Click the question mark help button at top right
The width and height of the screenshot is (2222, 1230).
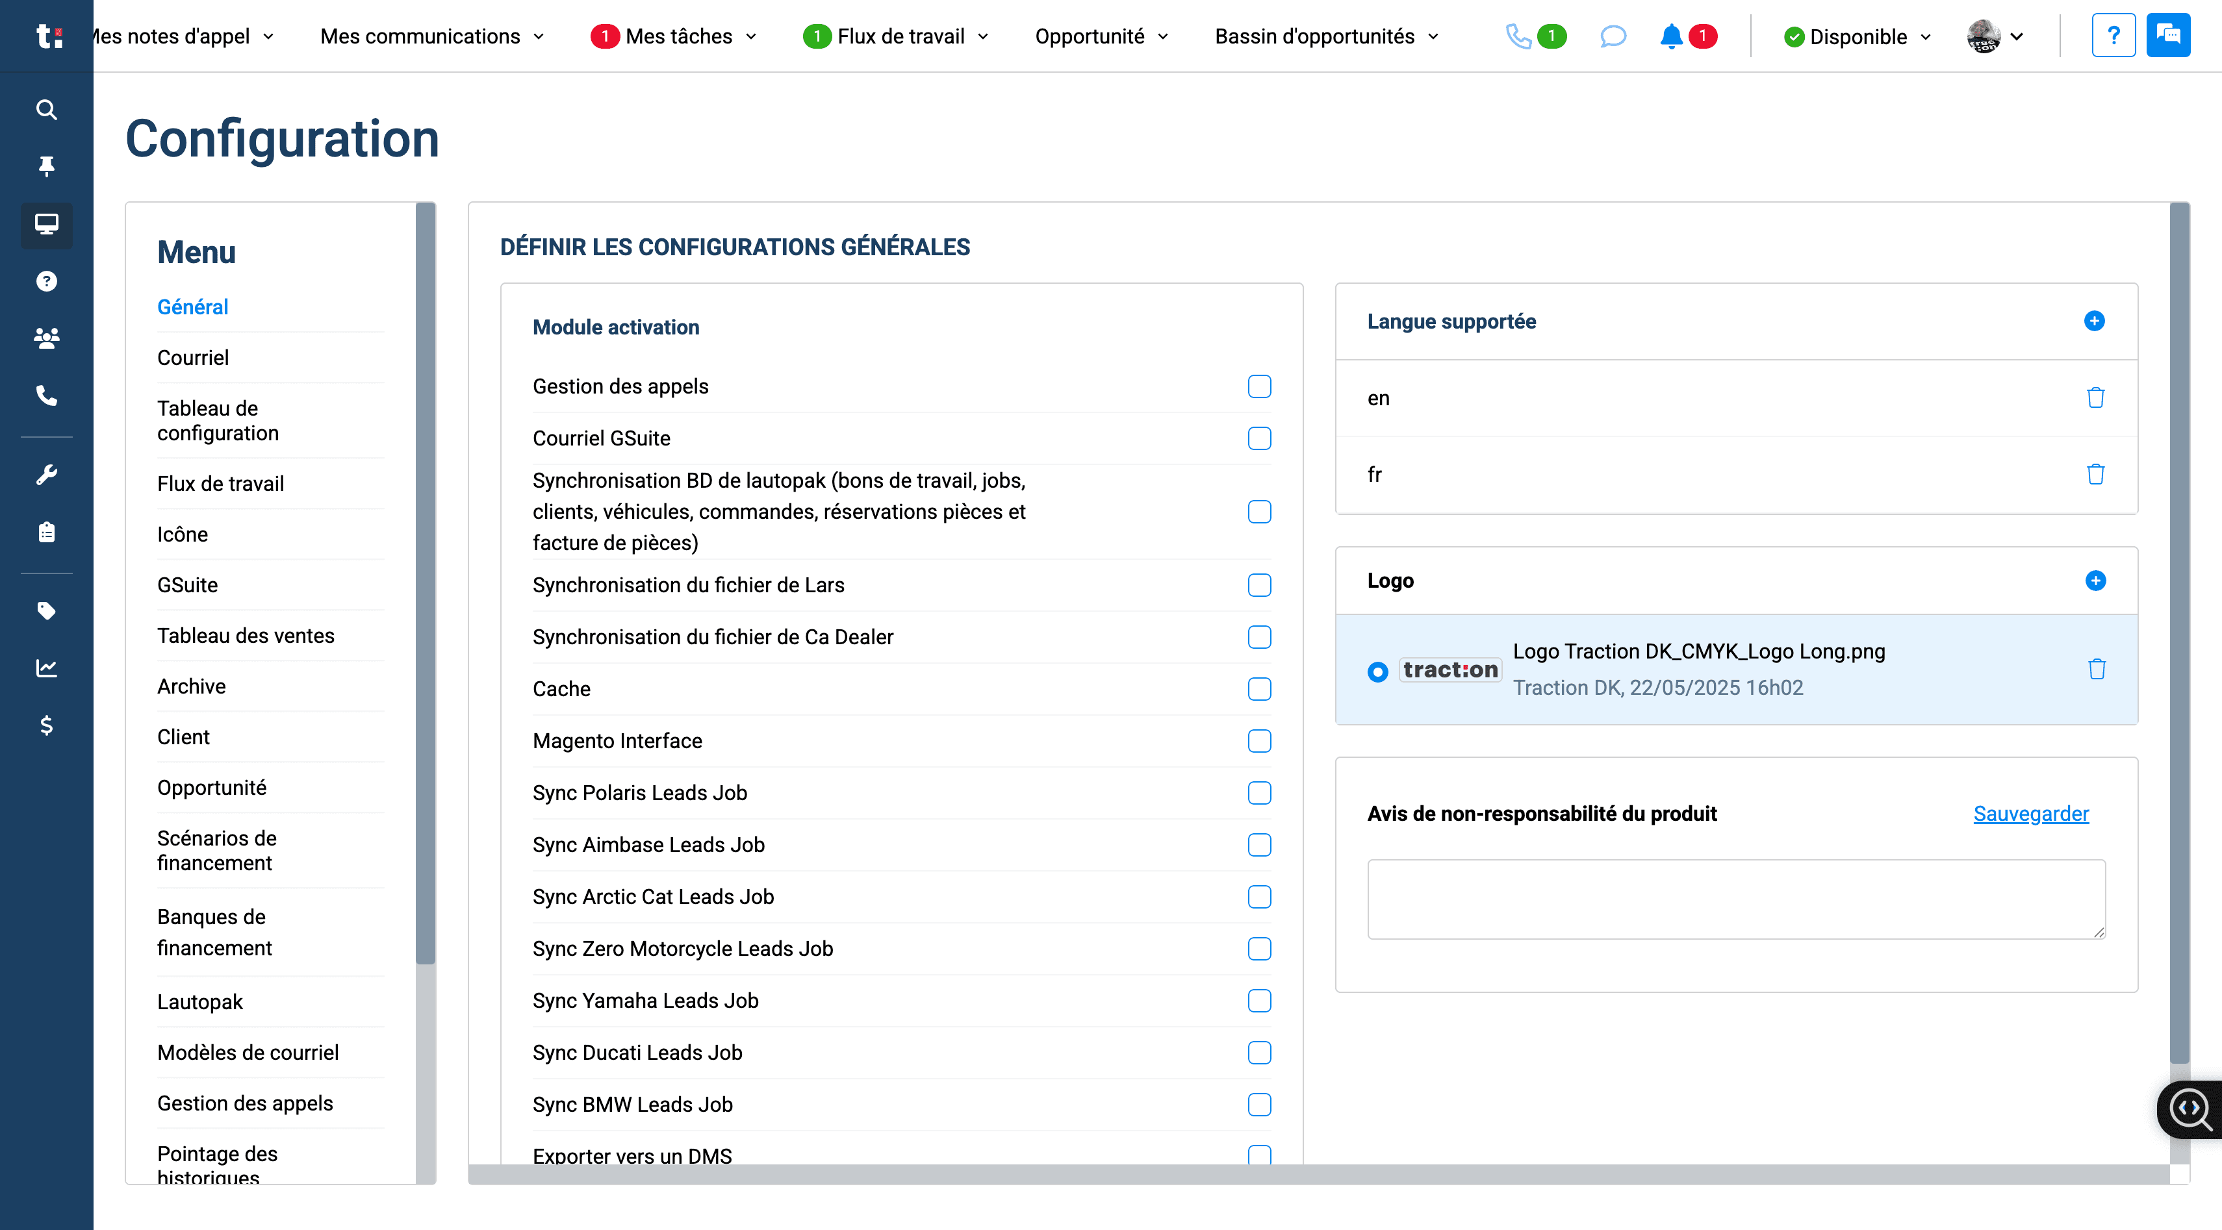point(2113,35)
